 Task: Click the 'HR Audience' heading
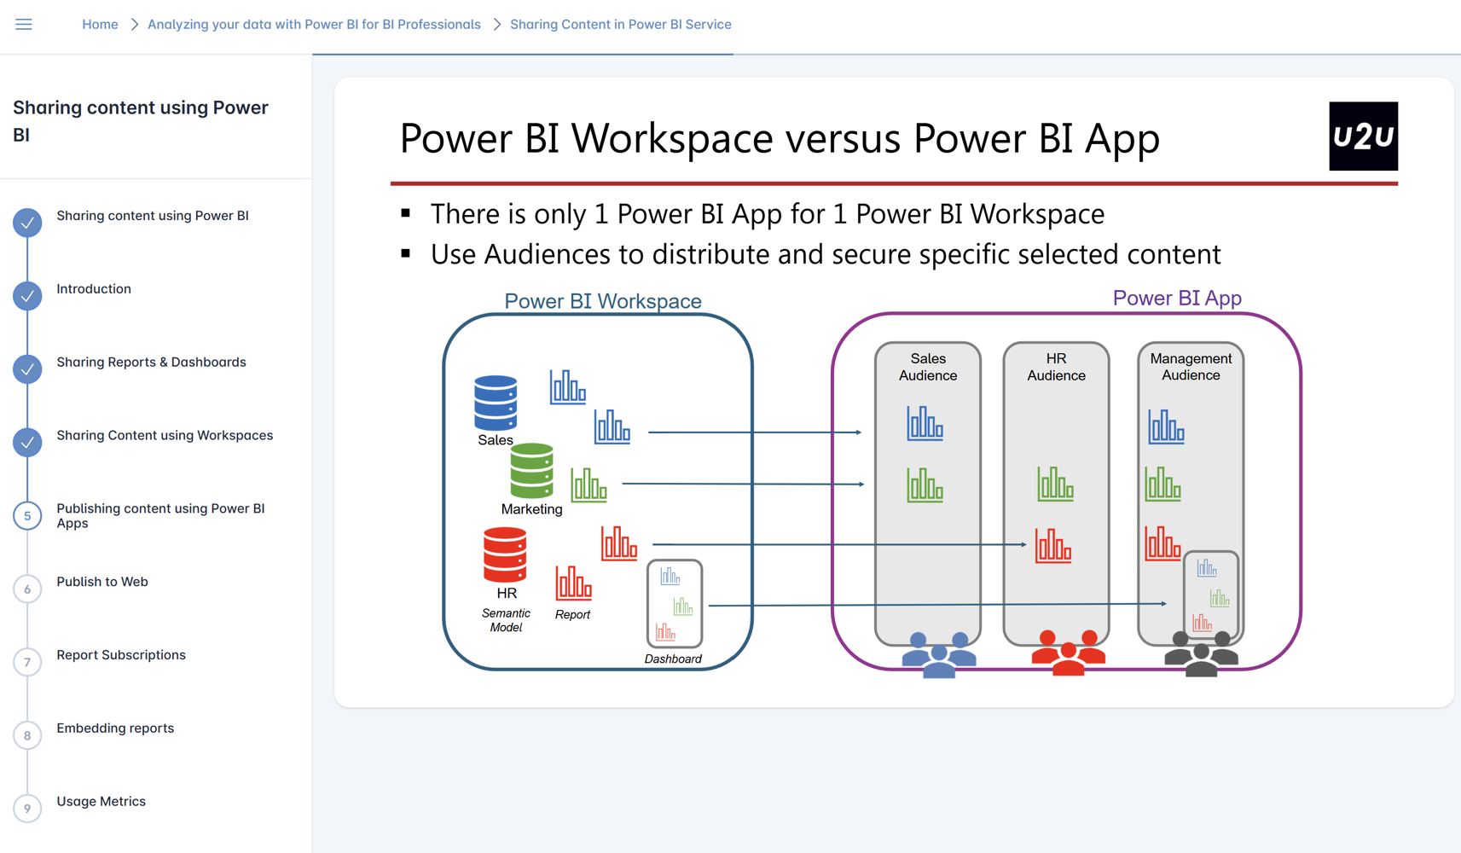point(1056,367)
